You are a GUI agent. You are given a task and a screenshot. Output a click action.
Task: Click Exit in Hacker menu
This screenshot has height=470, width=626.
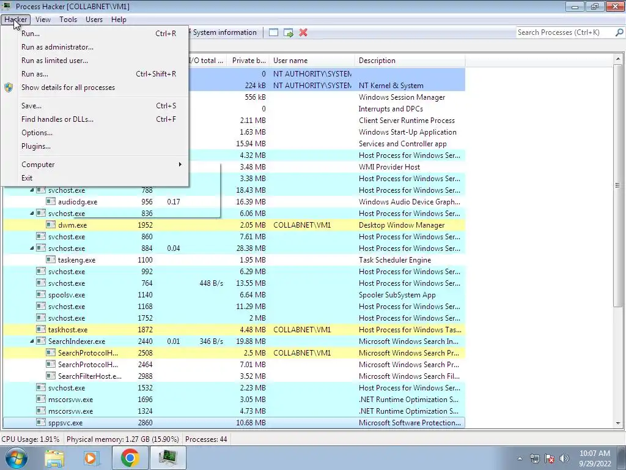click(x=95, y=178)
